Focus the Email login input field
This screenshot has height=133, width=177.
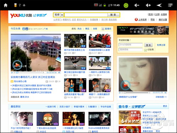(131, 45)
